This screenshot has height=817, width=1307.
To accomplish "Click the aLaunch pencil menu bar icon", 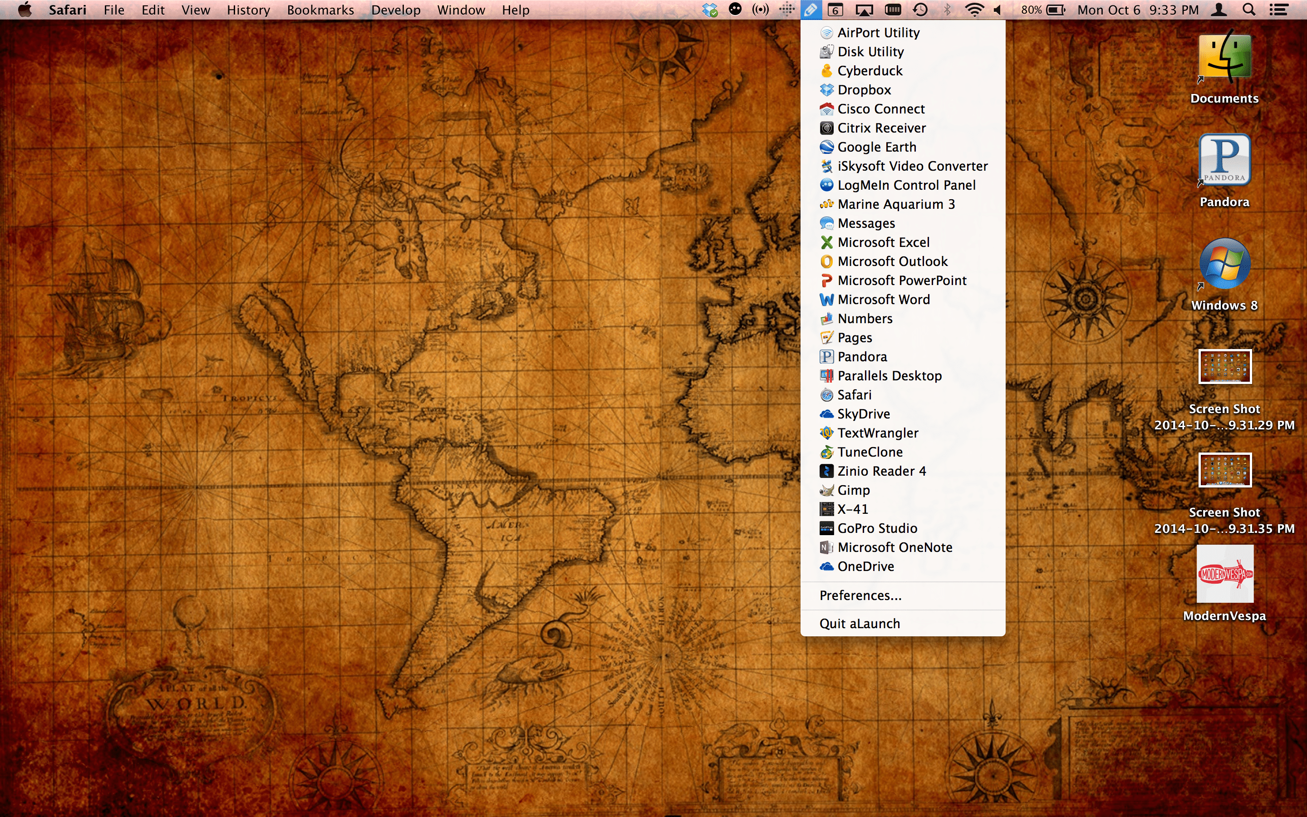I will [x=811, y=10].
